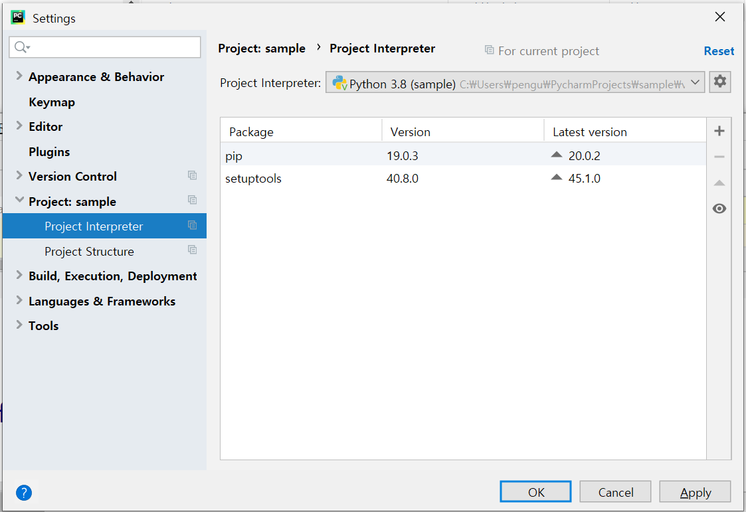746x512 pixels.
Task: Click the OK button
Action: coord(535,492)
